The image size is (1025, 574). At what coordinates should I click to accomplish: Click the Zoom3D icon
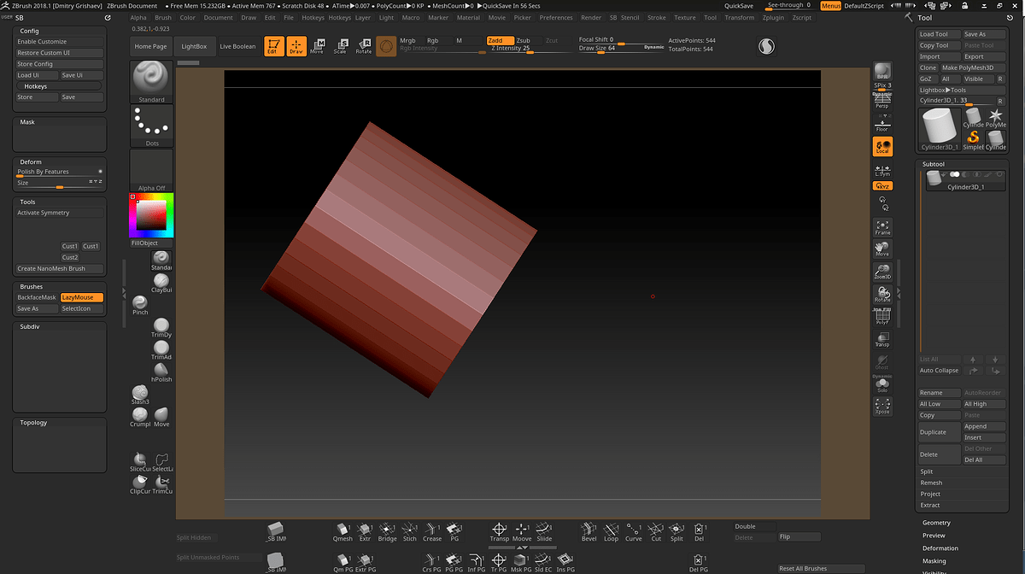(x=882, y=272)
